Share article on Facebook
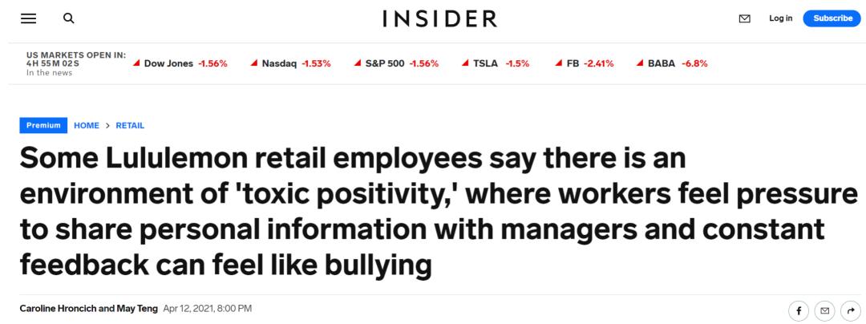 [x=799, y=310]
